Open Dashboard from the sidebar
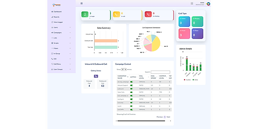The image size is (258, 129). click(57, 12)
